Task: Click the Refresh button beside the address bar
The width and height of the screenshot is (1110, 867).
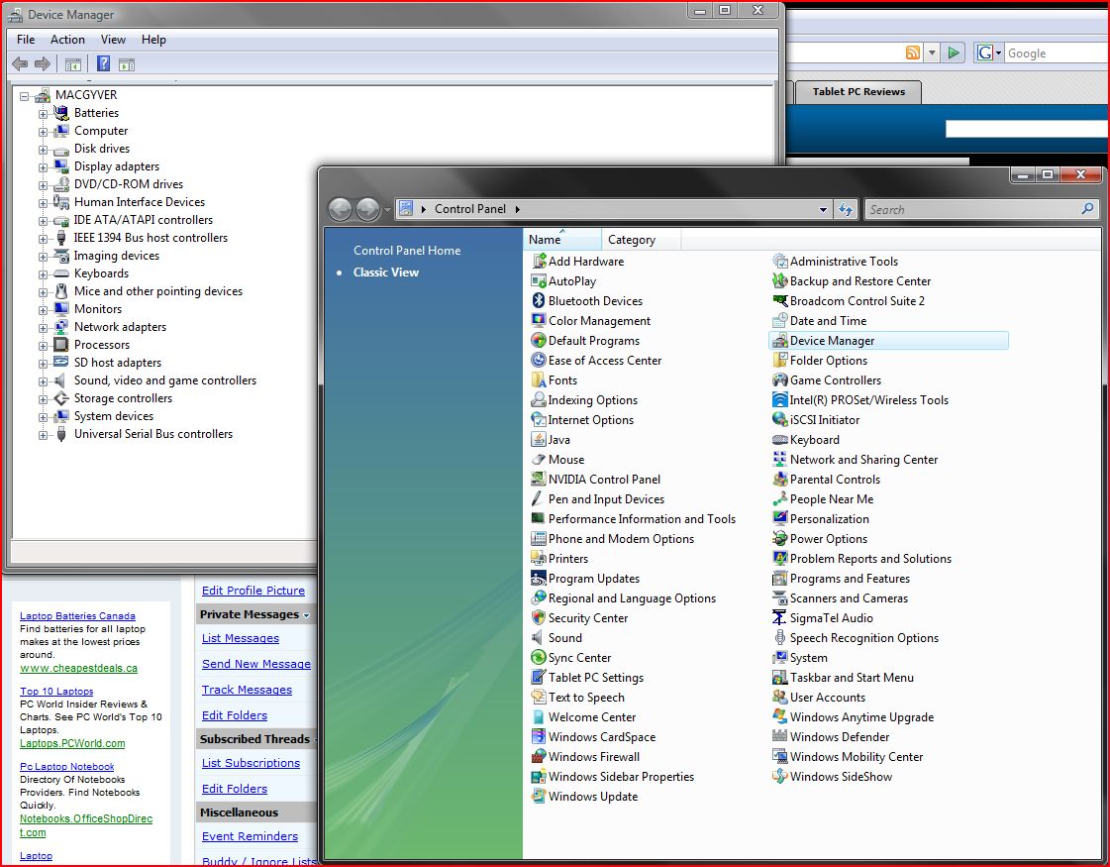Action: pyautogui.click(x=846, y=210)
